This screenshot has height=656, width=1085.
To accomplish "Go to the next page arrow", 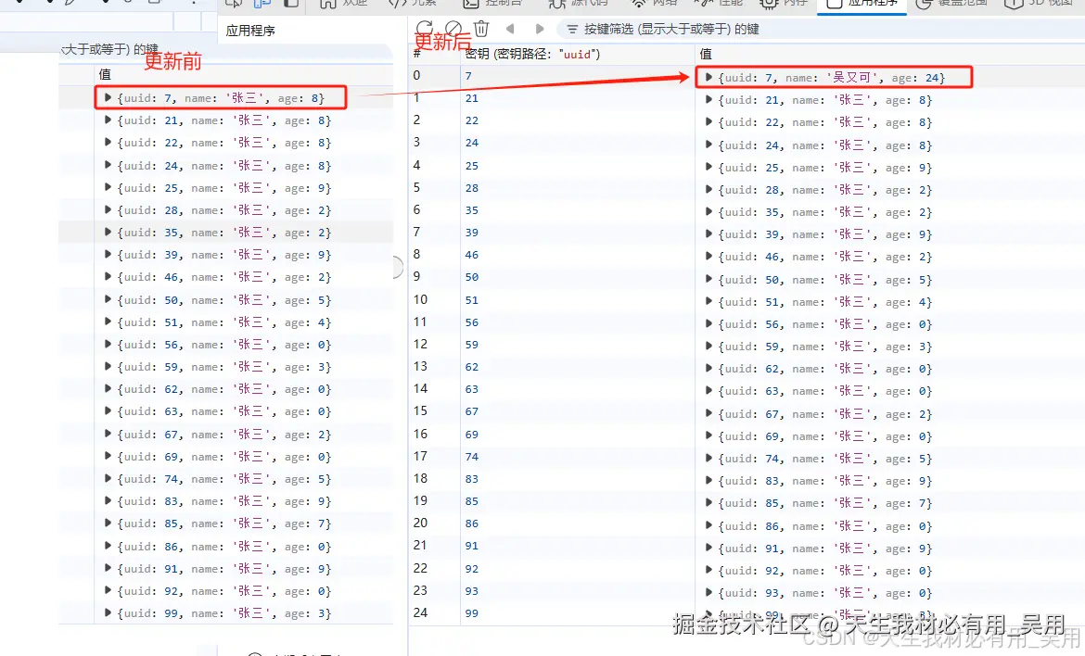I will coord(540,29).
